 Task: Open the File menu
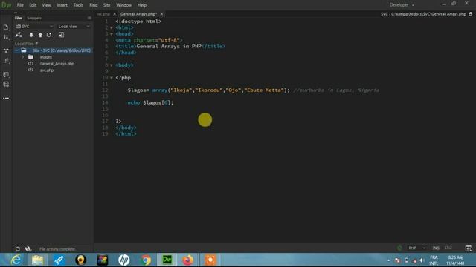point(20,5)
